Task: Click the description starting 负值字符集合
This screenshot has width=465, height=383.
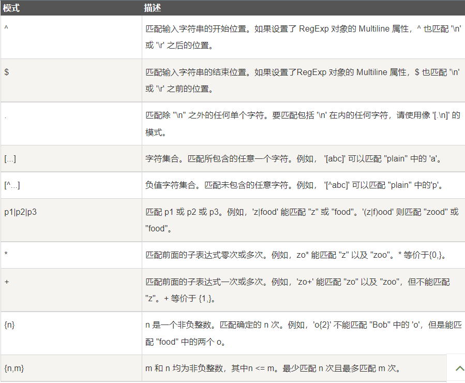Action: [x=304, y=185]
